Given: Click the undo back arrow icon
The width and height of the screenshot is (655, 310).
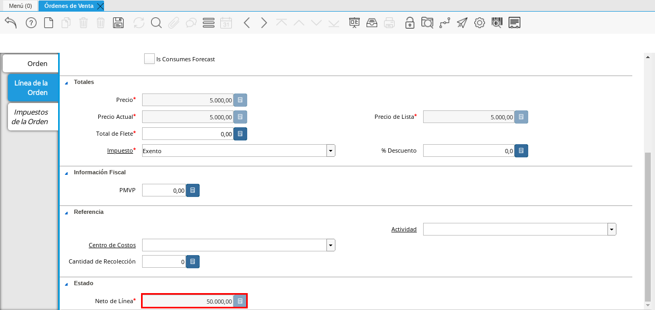Looking at the screenshot, I should (11, 23).
